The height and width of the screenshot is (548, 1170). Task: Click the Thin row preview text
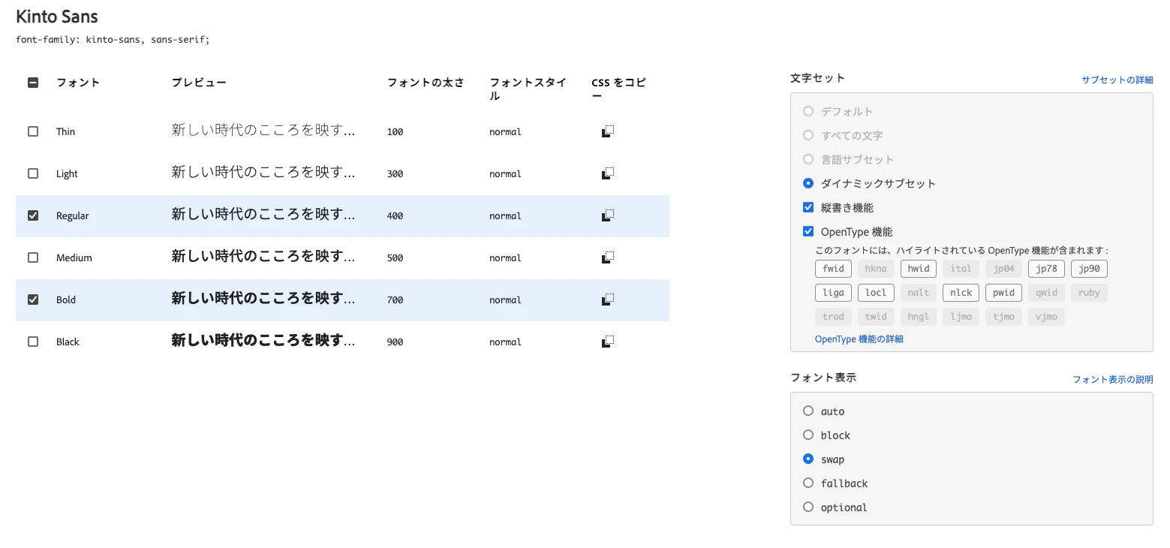263,131
